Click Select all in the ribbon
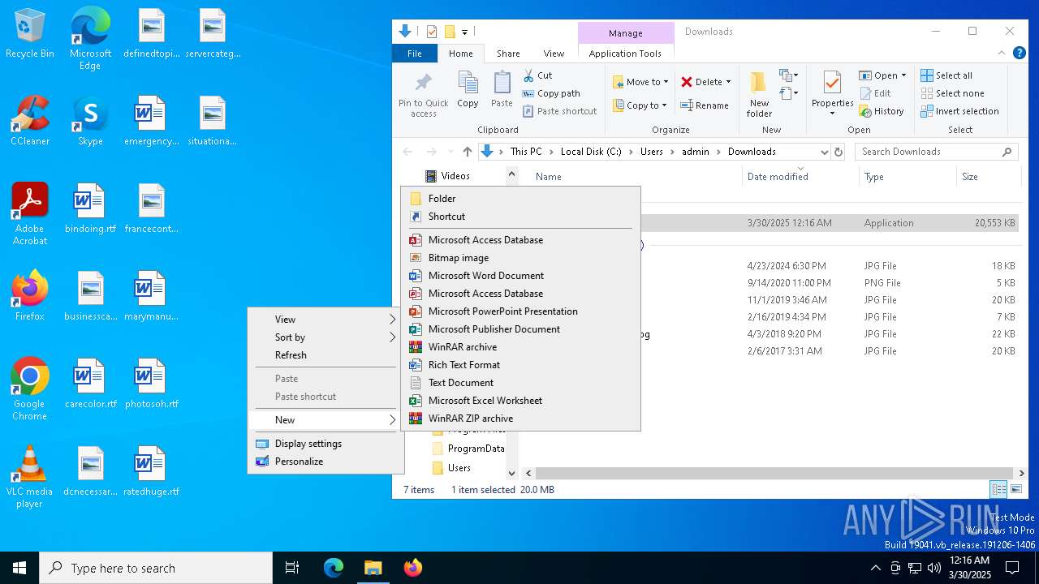1039x584 pixels. [x=946, y=75]
